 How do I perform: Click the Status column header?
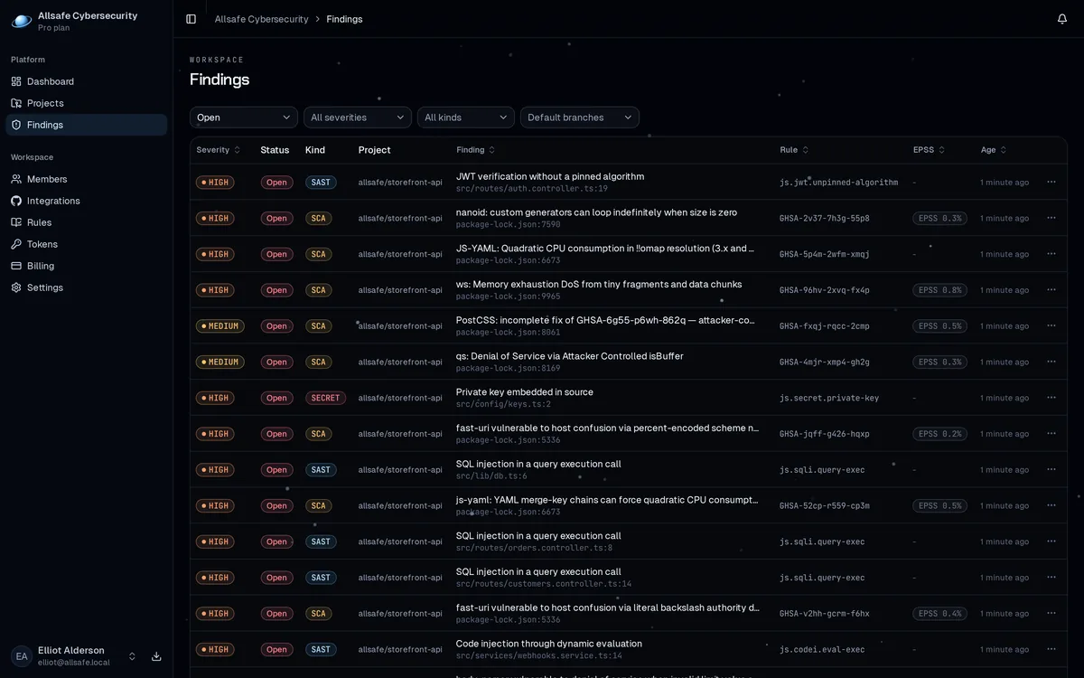coord(275,150)
